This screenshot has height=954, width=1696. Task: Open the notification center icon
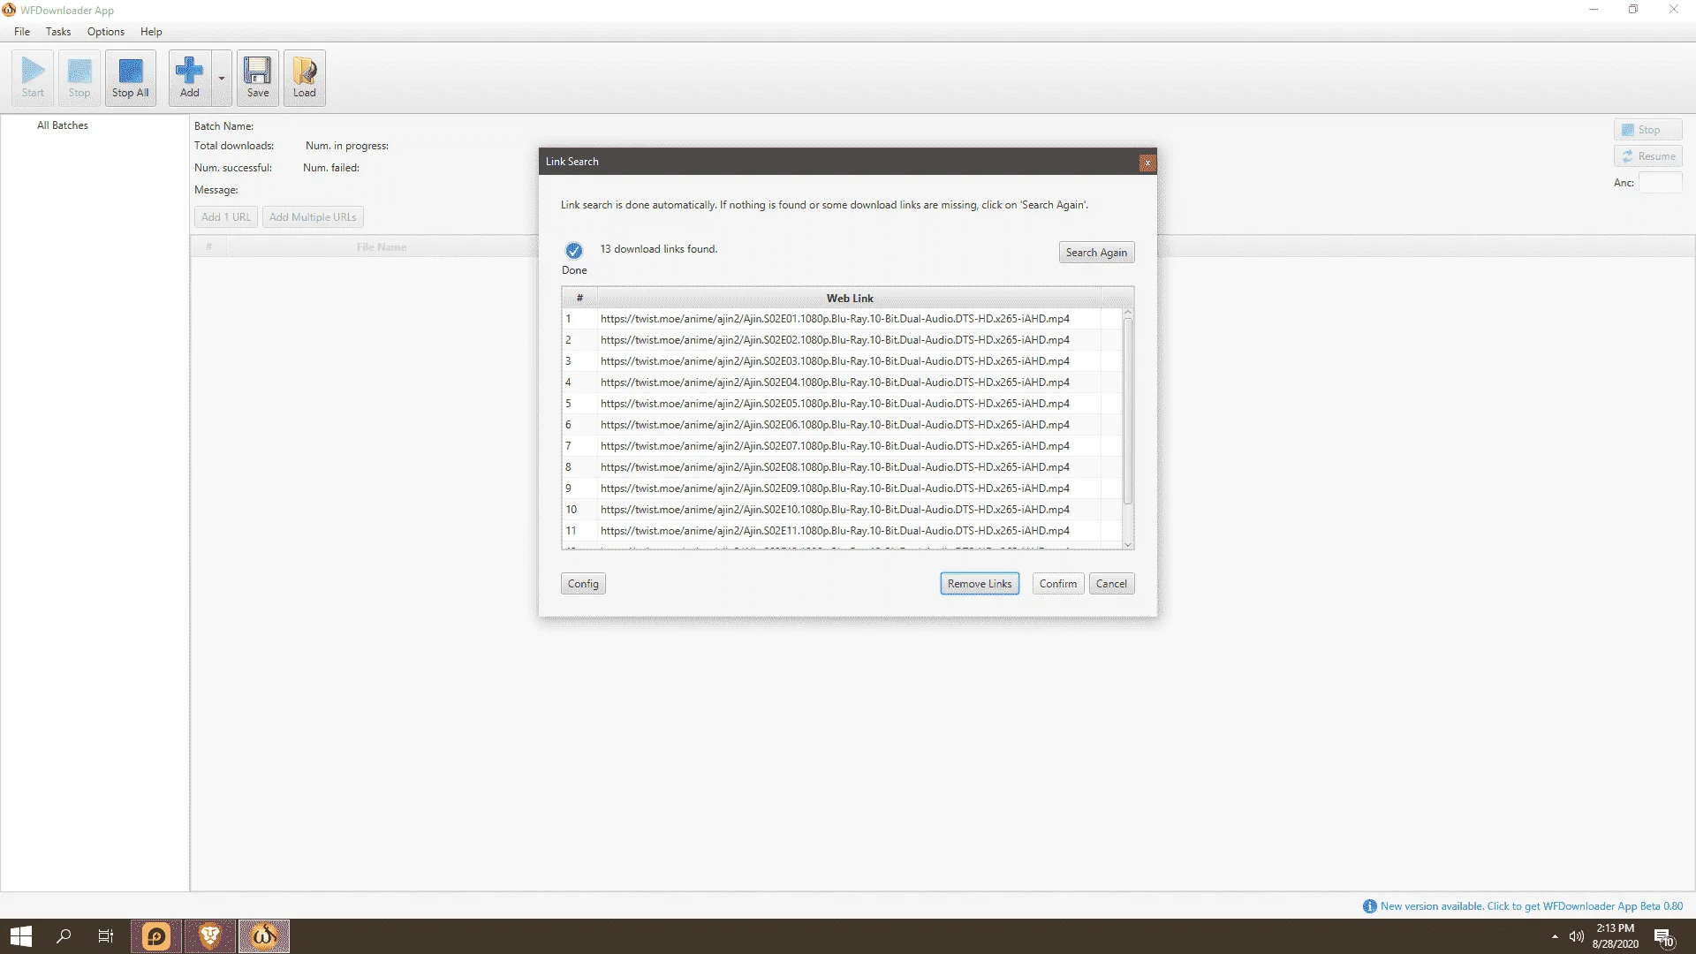click(x=1664, y=936)
